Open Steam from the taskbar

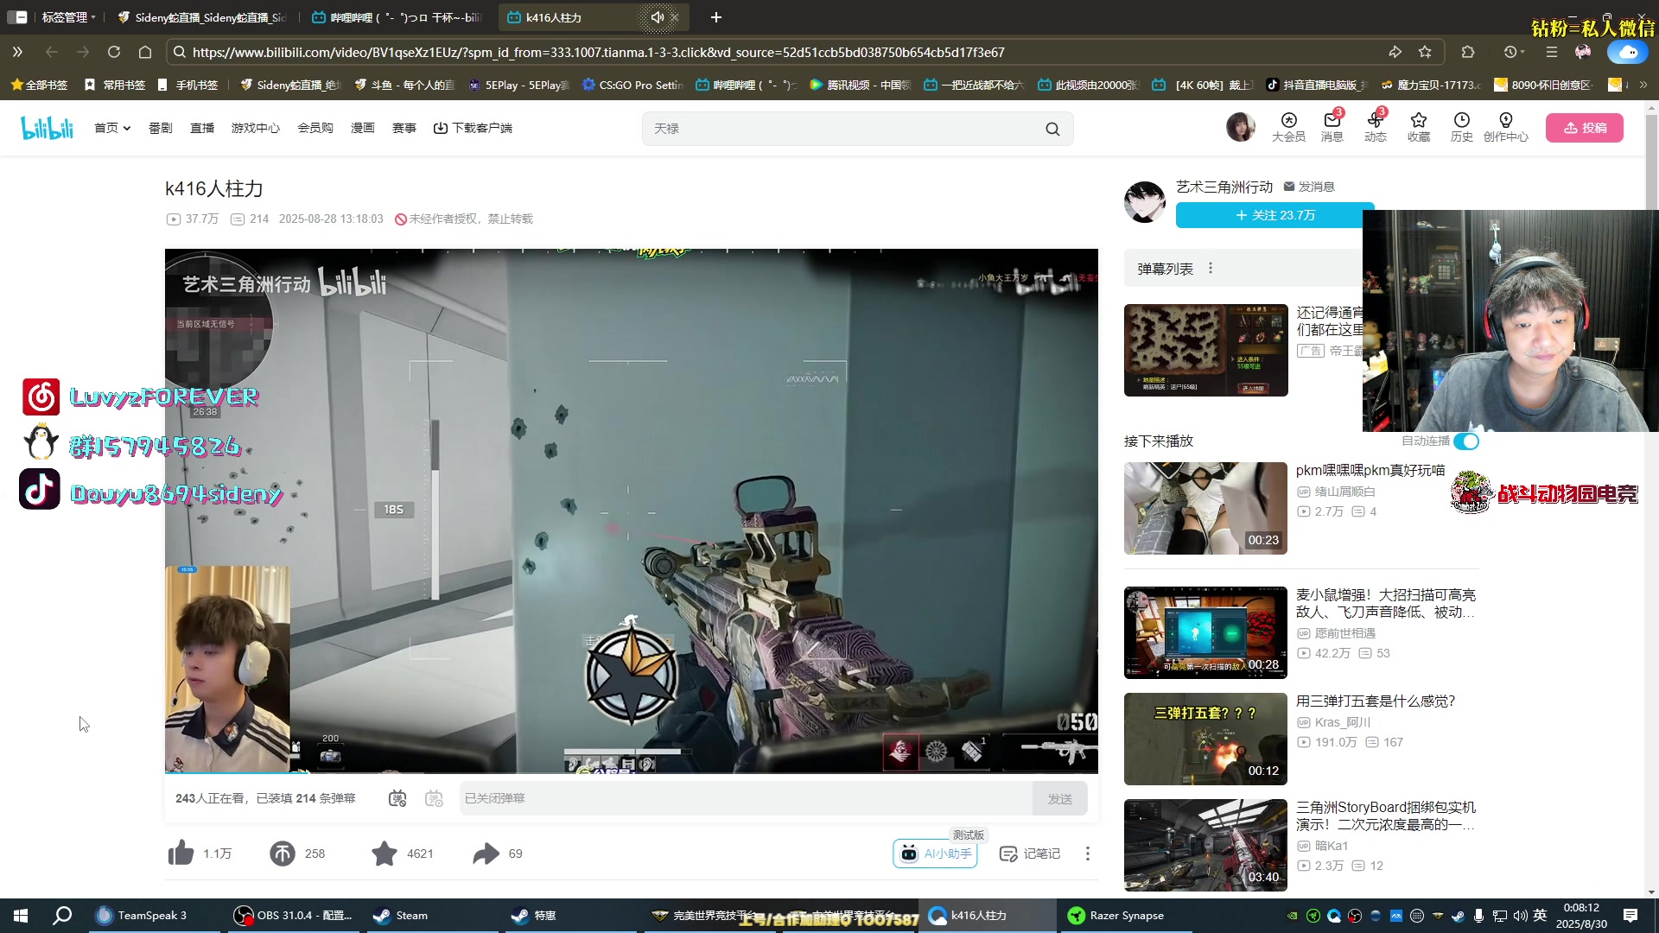401,916
